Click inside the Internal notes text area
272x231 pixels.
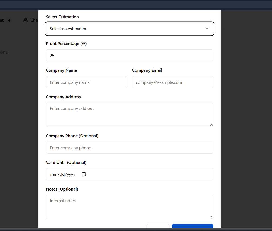(x=129, y=207)
